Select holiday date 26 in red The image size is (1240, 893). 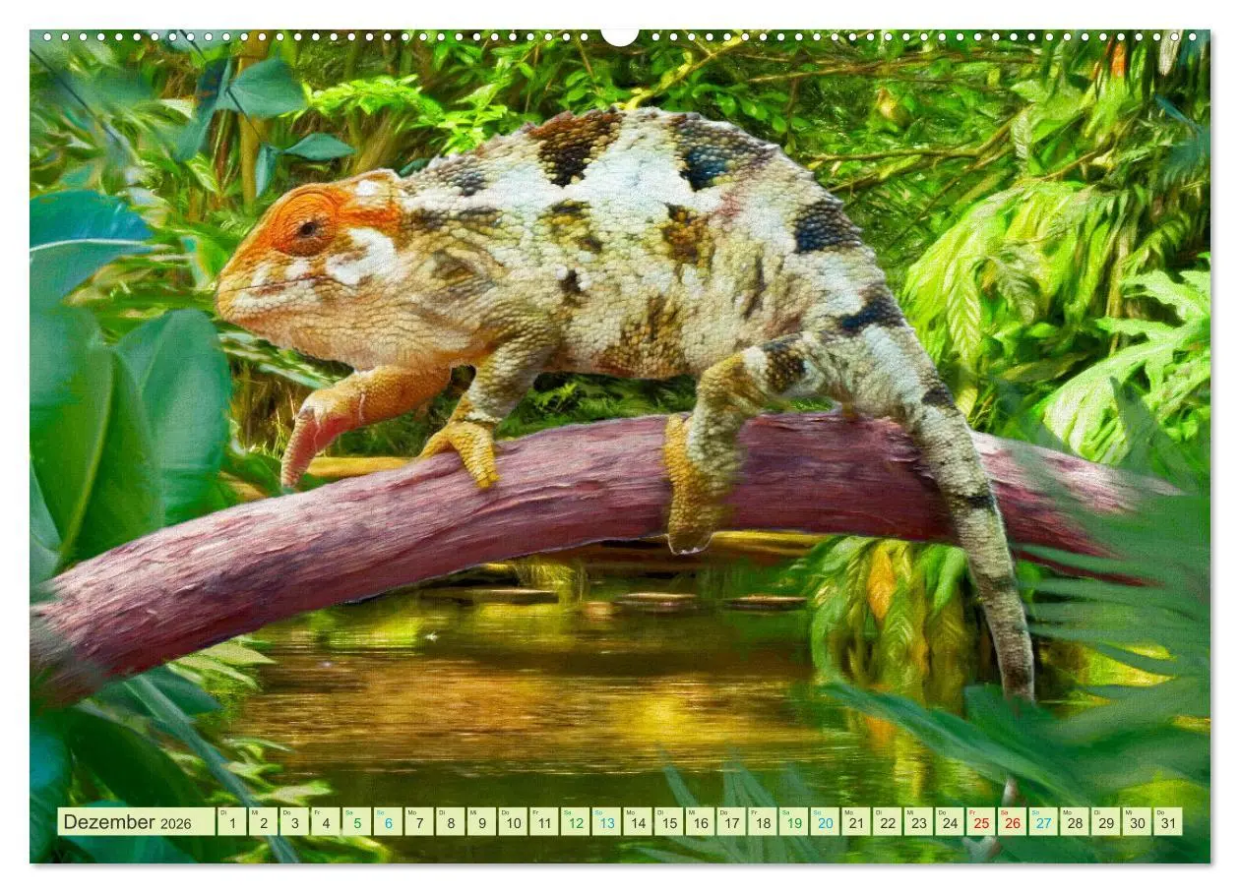(1012, 822)
